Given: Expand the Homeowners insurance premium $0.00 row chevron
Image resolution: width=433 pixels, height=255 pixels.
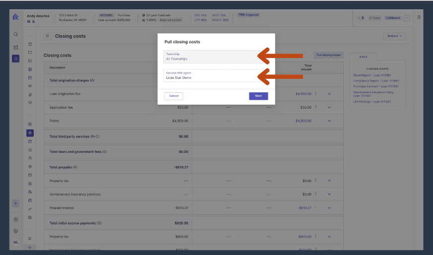Looking at the screenshot, I should click(329, 194).
